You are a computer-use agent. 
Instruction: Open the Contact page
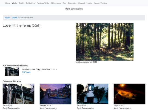coord(81,3)
